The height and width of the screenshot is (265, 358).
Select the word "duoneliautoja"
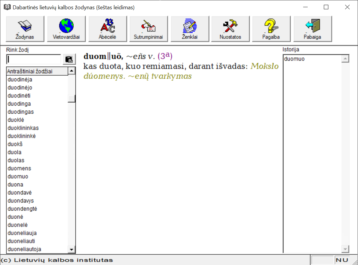(x=25, y=249)
